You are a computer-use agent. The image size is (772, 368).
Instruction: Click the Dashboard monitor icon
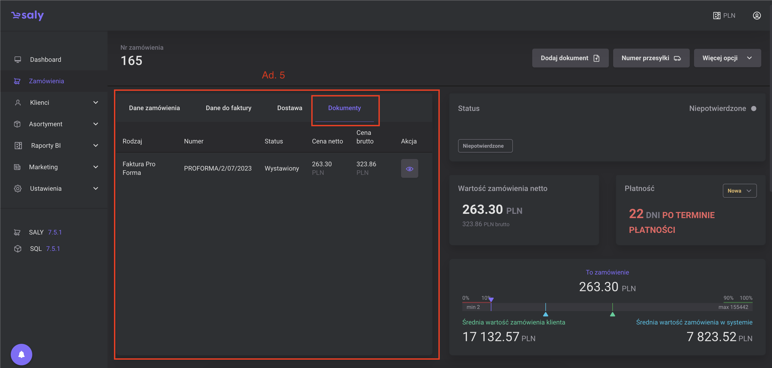(x=18, y=60)
